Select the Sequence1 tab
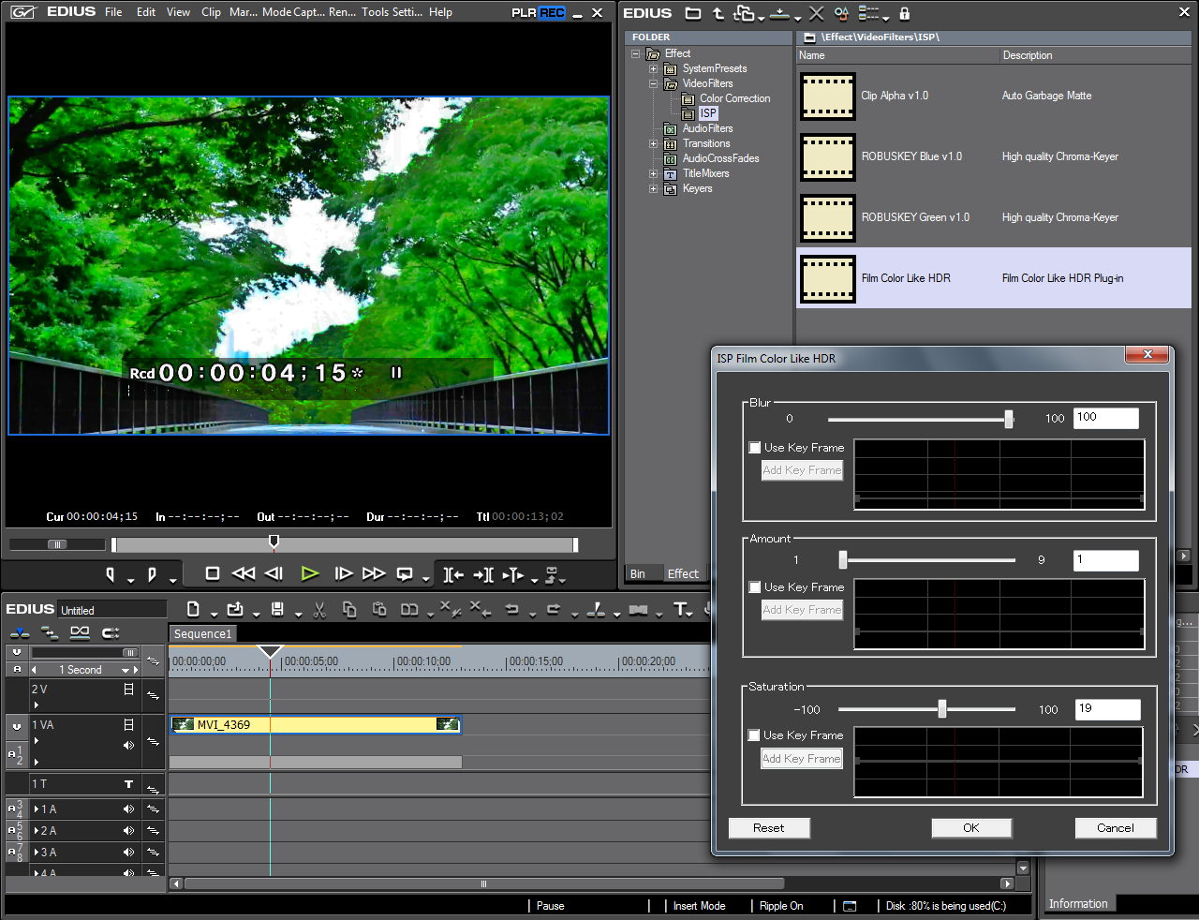The height and width of the screenshot is (920, 1199). 202,634
